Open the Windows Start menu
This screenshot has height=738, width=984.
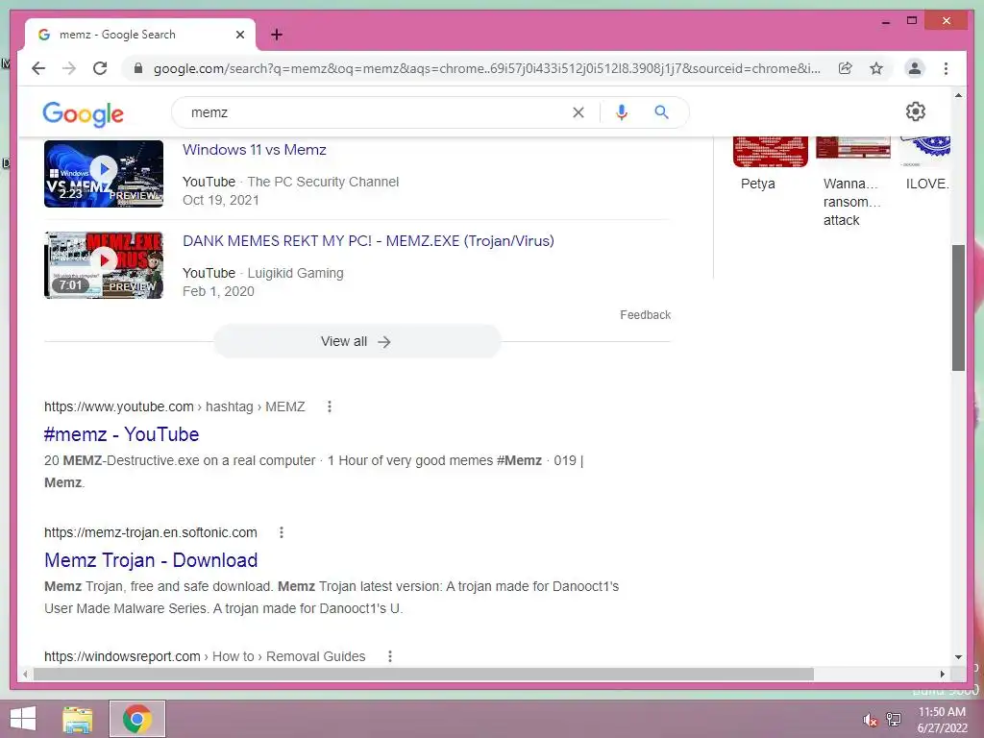[23, 719]
